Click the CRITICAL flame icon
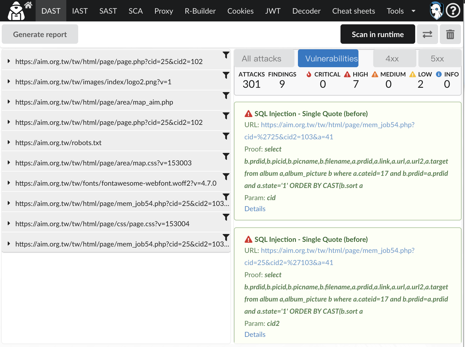The width and height of the screenshot is (465, 347). [309, 74]
